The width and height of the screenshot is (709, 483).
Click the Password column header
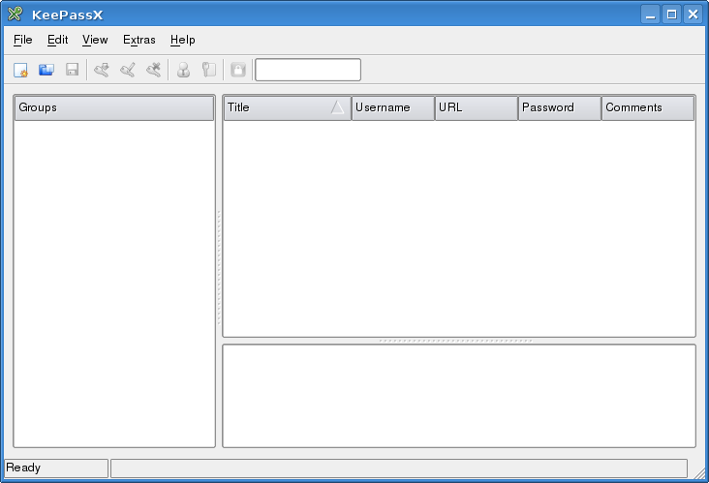(x=559, y=107)
